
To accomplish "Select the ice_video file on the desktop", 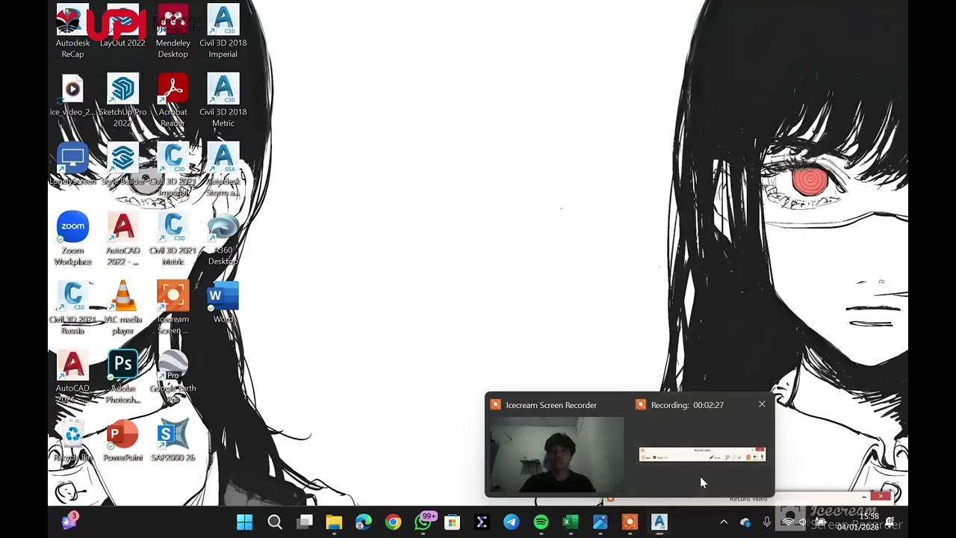I will pos(72,95).
